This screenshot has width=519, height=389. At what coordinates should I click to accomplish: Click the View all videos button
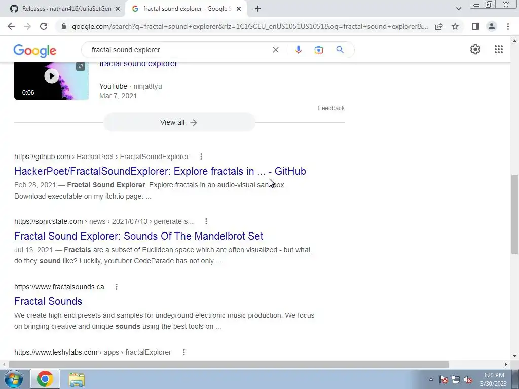pos(179,122)
